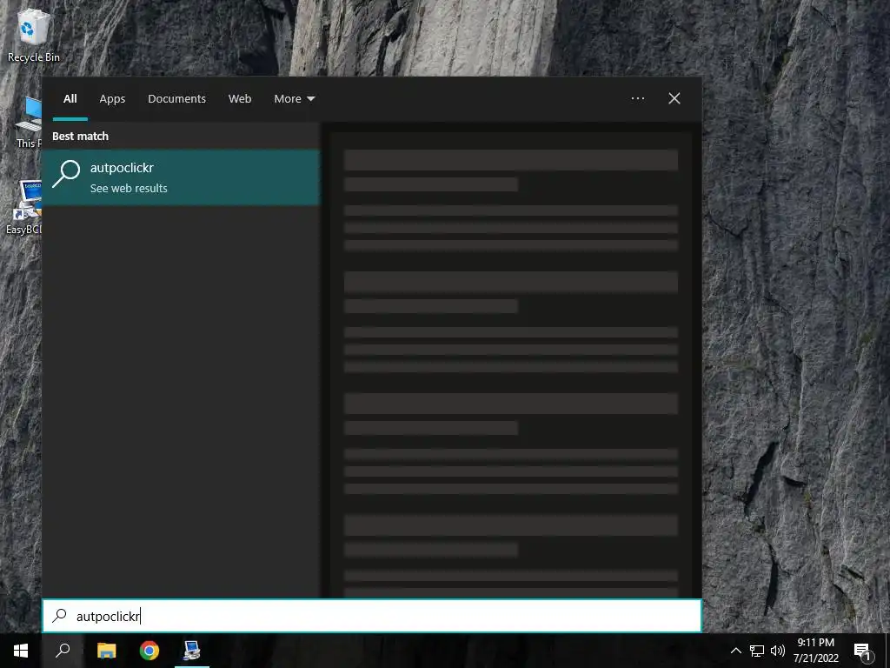Open the search options ellipsis menu

click(637, 98)
